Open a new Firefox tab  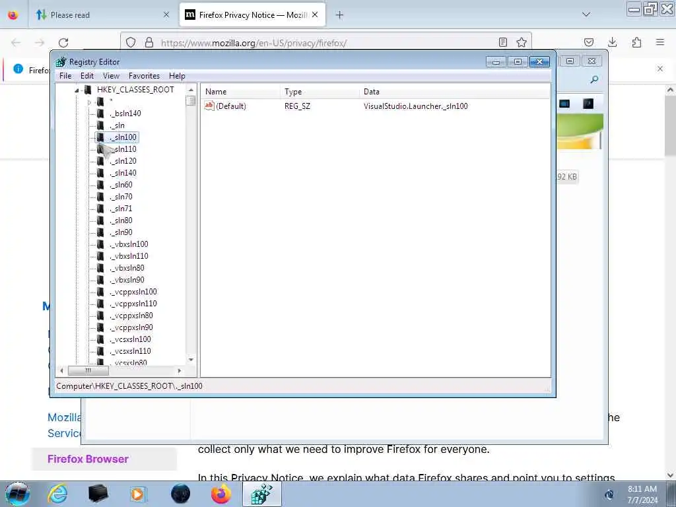tap(340, 15)
